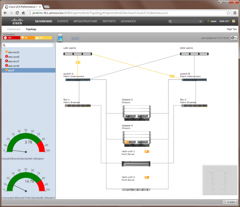Open the header search dropdown arrow
The image size is (240, 207).
[200, 21]
